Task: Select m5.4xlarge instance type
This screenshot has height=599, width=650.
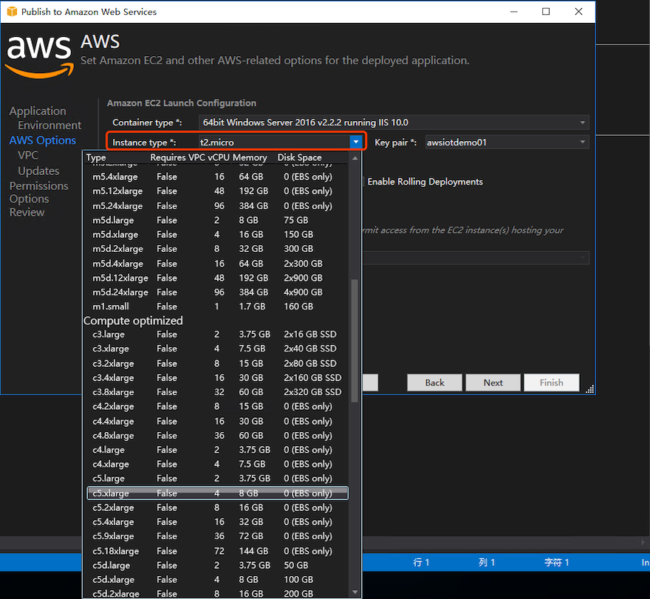Action: 218,177
